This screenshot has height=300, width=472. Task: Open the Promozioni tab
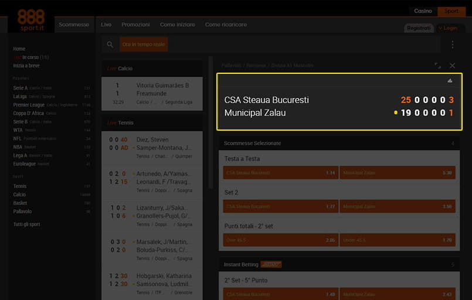tap(135, 25)
